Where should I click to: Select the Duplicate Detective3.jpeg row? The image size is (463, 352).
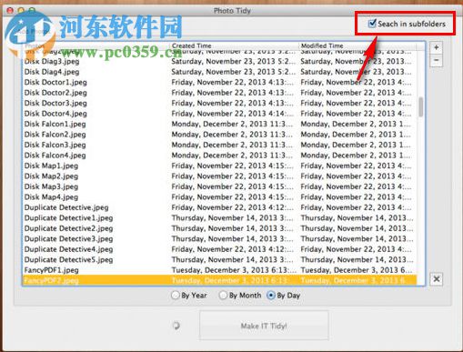(219, 238)
